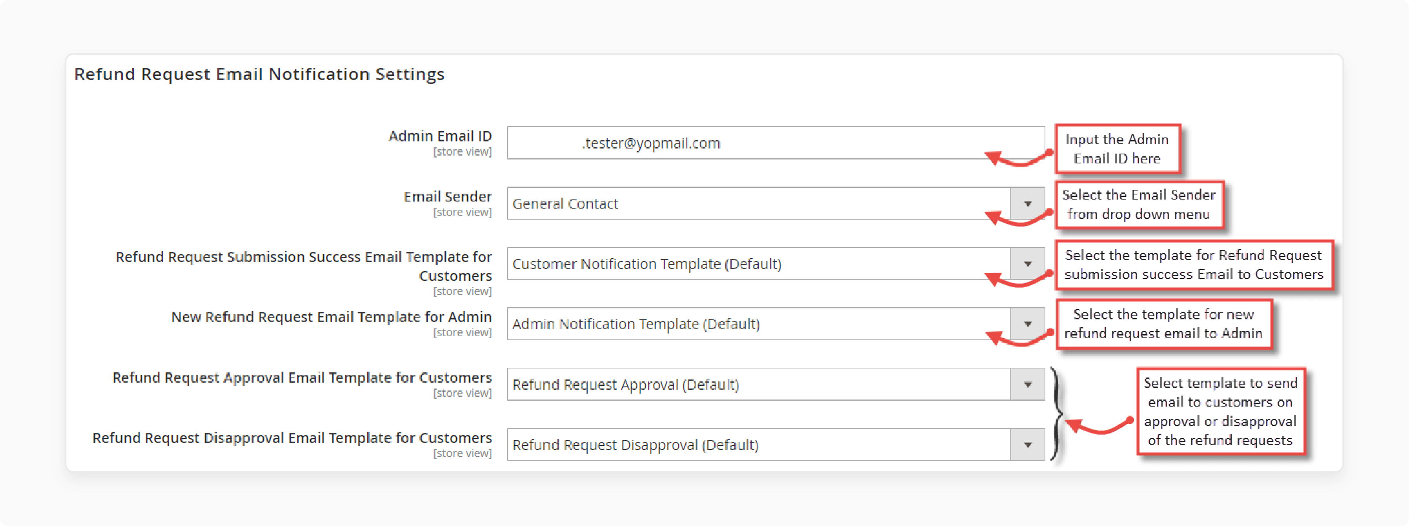Image resolution: width=1409 pixels, height=526 pixels.
Task: Click the 'Admin Email ID' field label
Action: [440, 136]
